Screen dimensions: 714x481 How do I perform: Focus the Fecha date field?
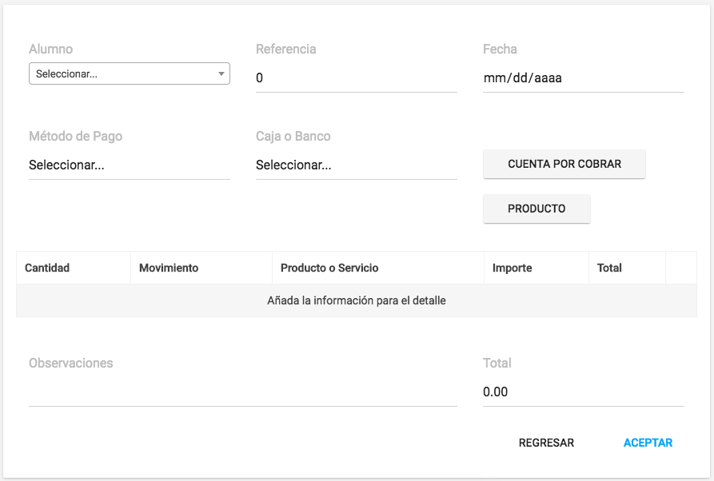[584, 78]
